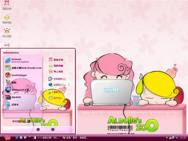
Task: Open Internet Explorer quick launch icon
Action: pos(17,137)
